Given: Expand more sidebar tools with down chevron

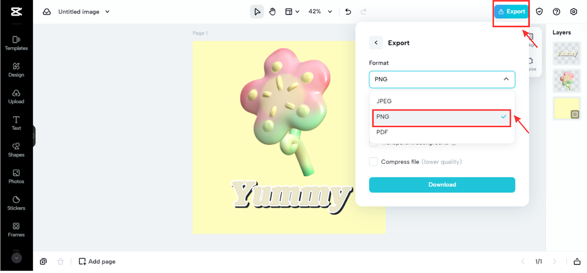Looking at the screenshot, I should coord(17,258).
